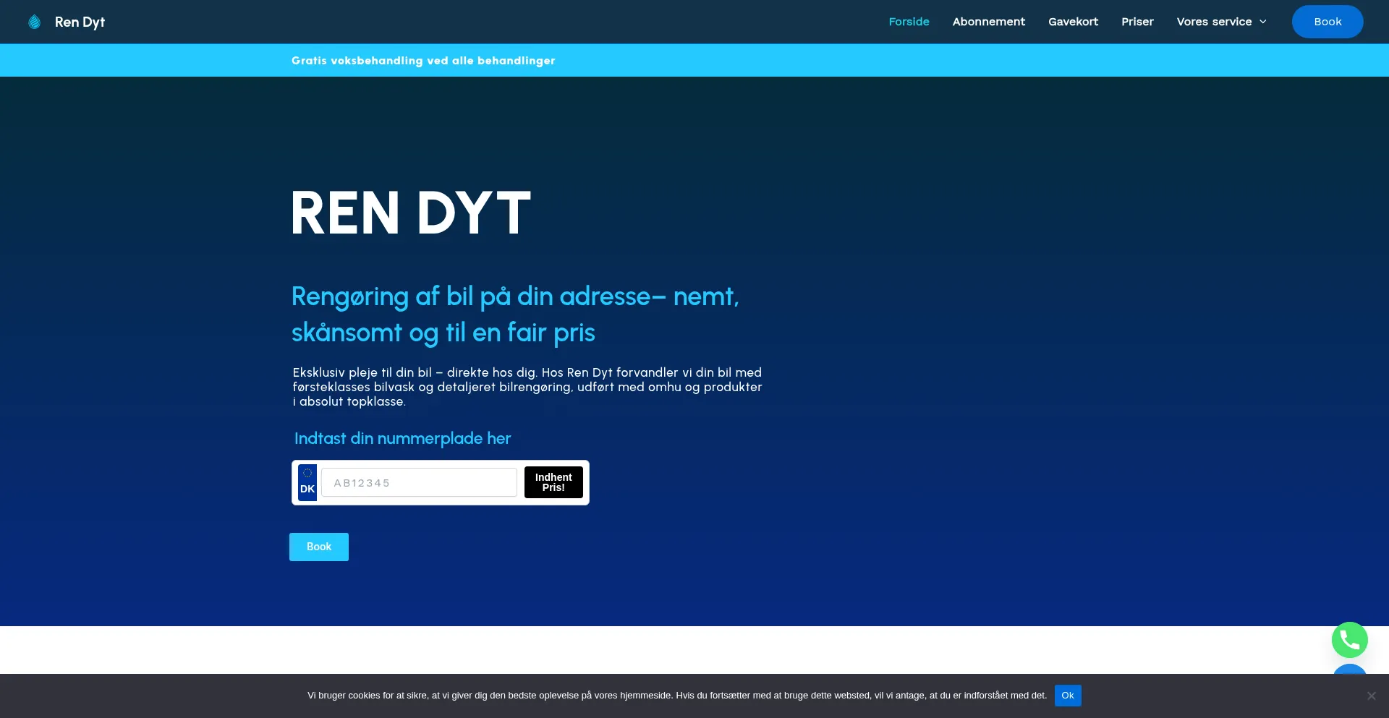Tap the green phone call icon
The image size is (1389, 718).
pyautogui.click(x=1349, y=640)
